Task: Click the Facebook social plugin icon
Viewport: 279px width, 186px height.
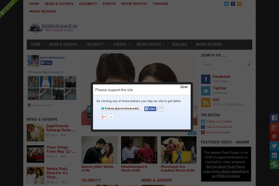Action: point(29,105)
